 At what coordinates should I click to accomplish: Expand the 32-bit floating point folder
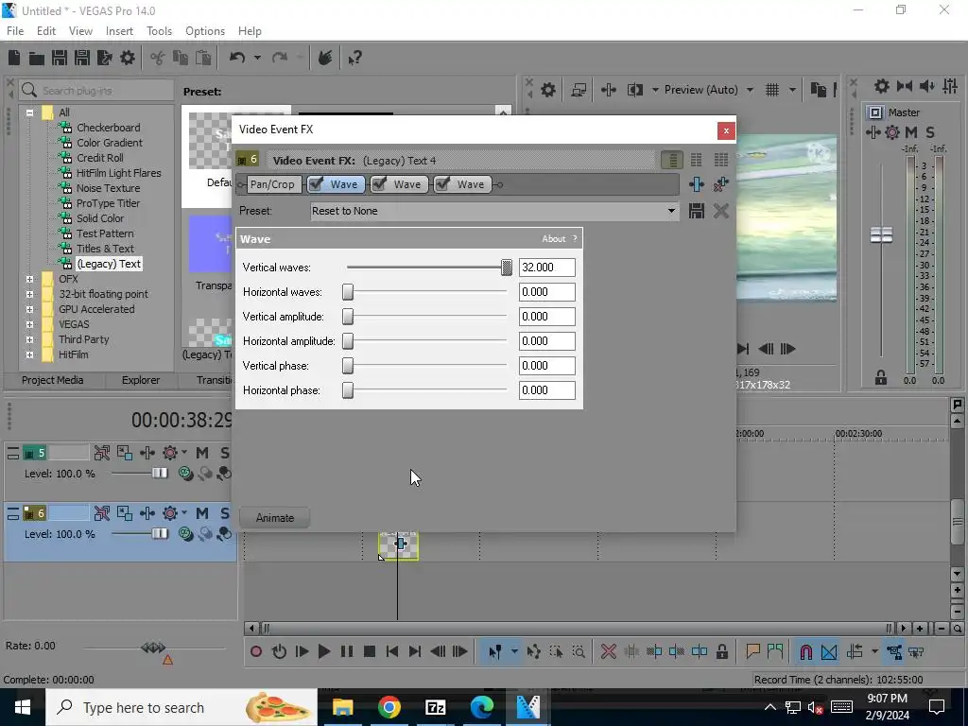pos(29,294)
